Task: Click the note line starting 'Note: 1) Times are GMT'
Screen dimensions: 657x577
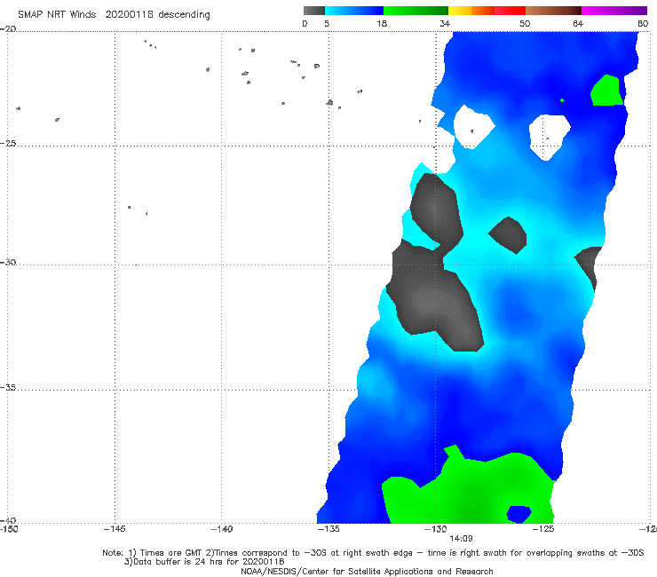Action: (373, 553)
